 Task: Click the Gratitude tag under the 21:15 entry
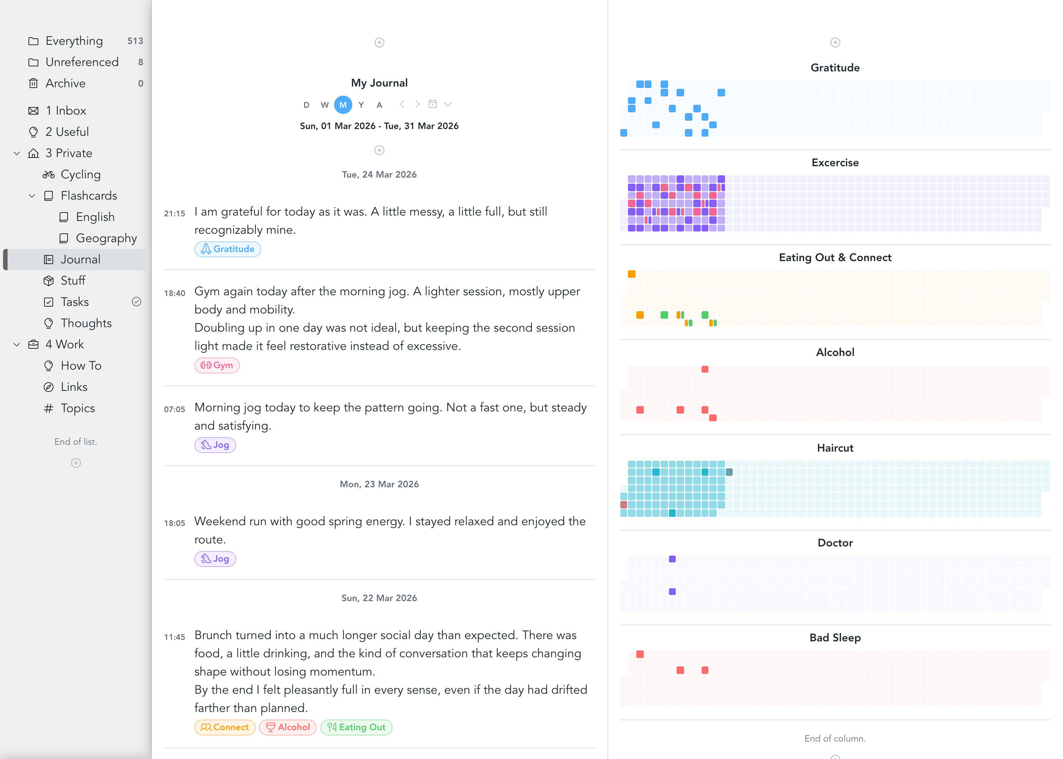pyautogui.click(x=228, y=249)
